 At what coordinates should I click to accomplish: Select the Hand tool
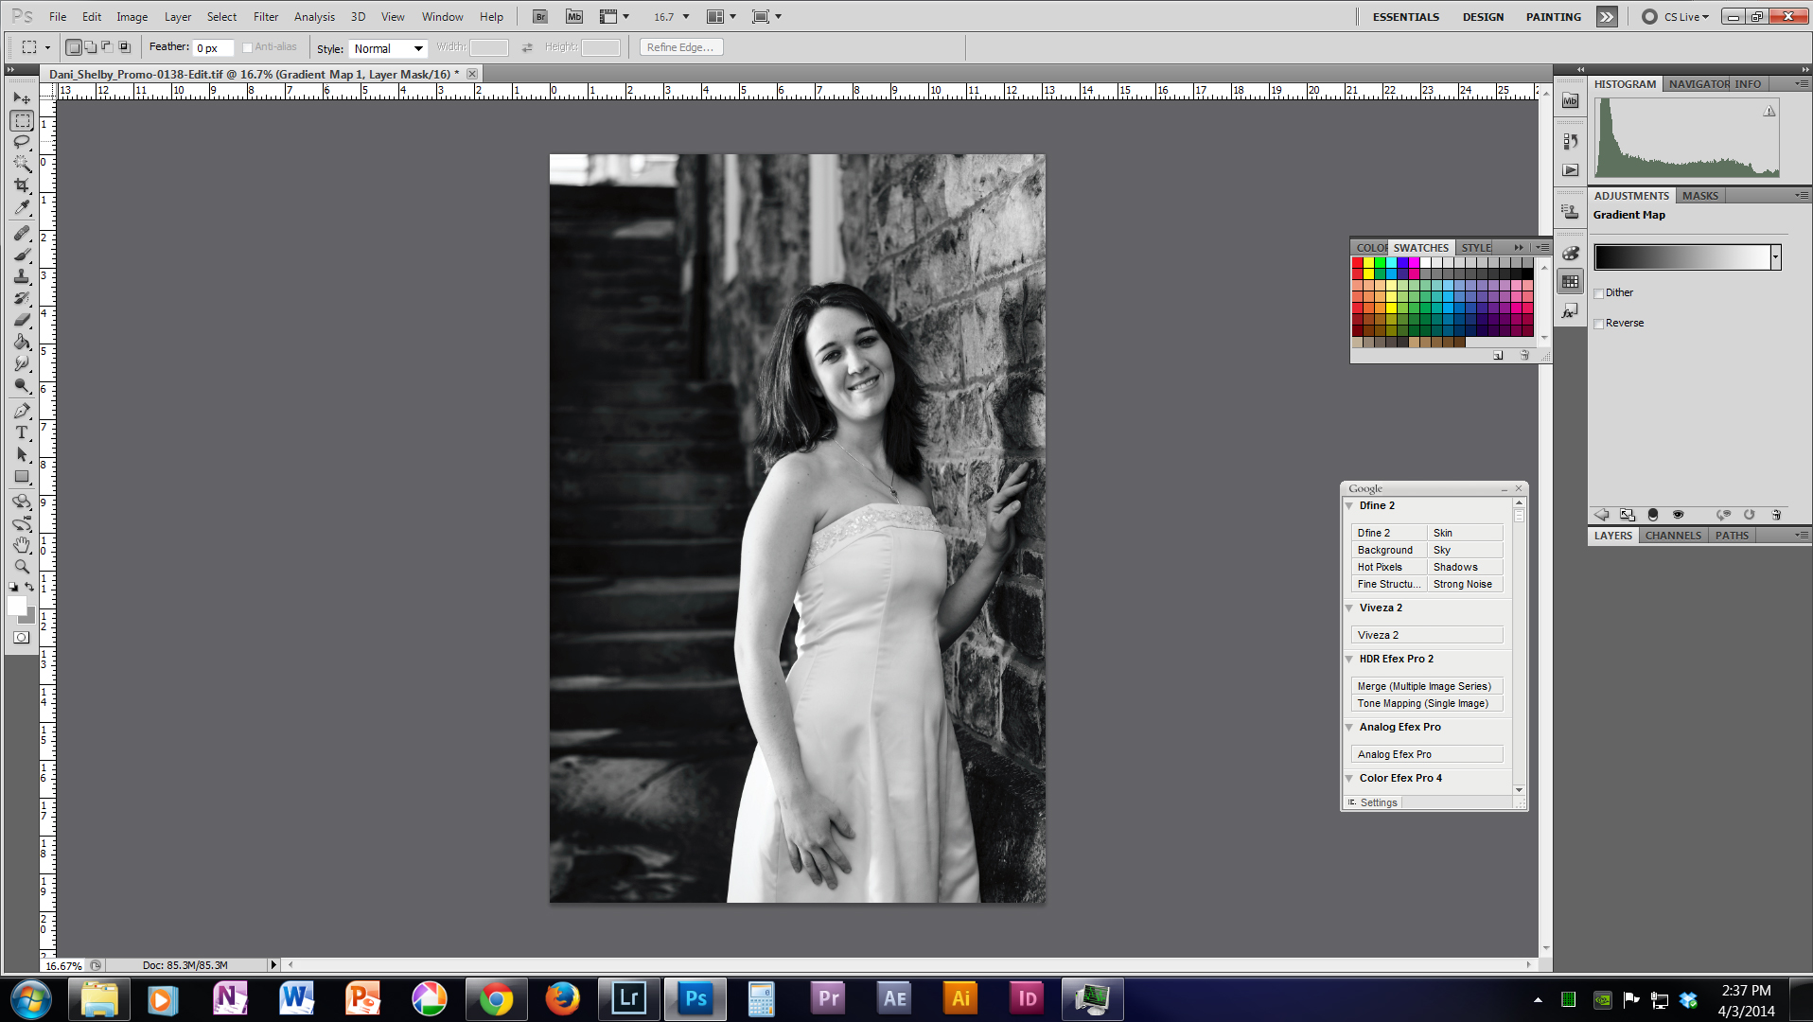(22, 545)
